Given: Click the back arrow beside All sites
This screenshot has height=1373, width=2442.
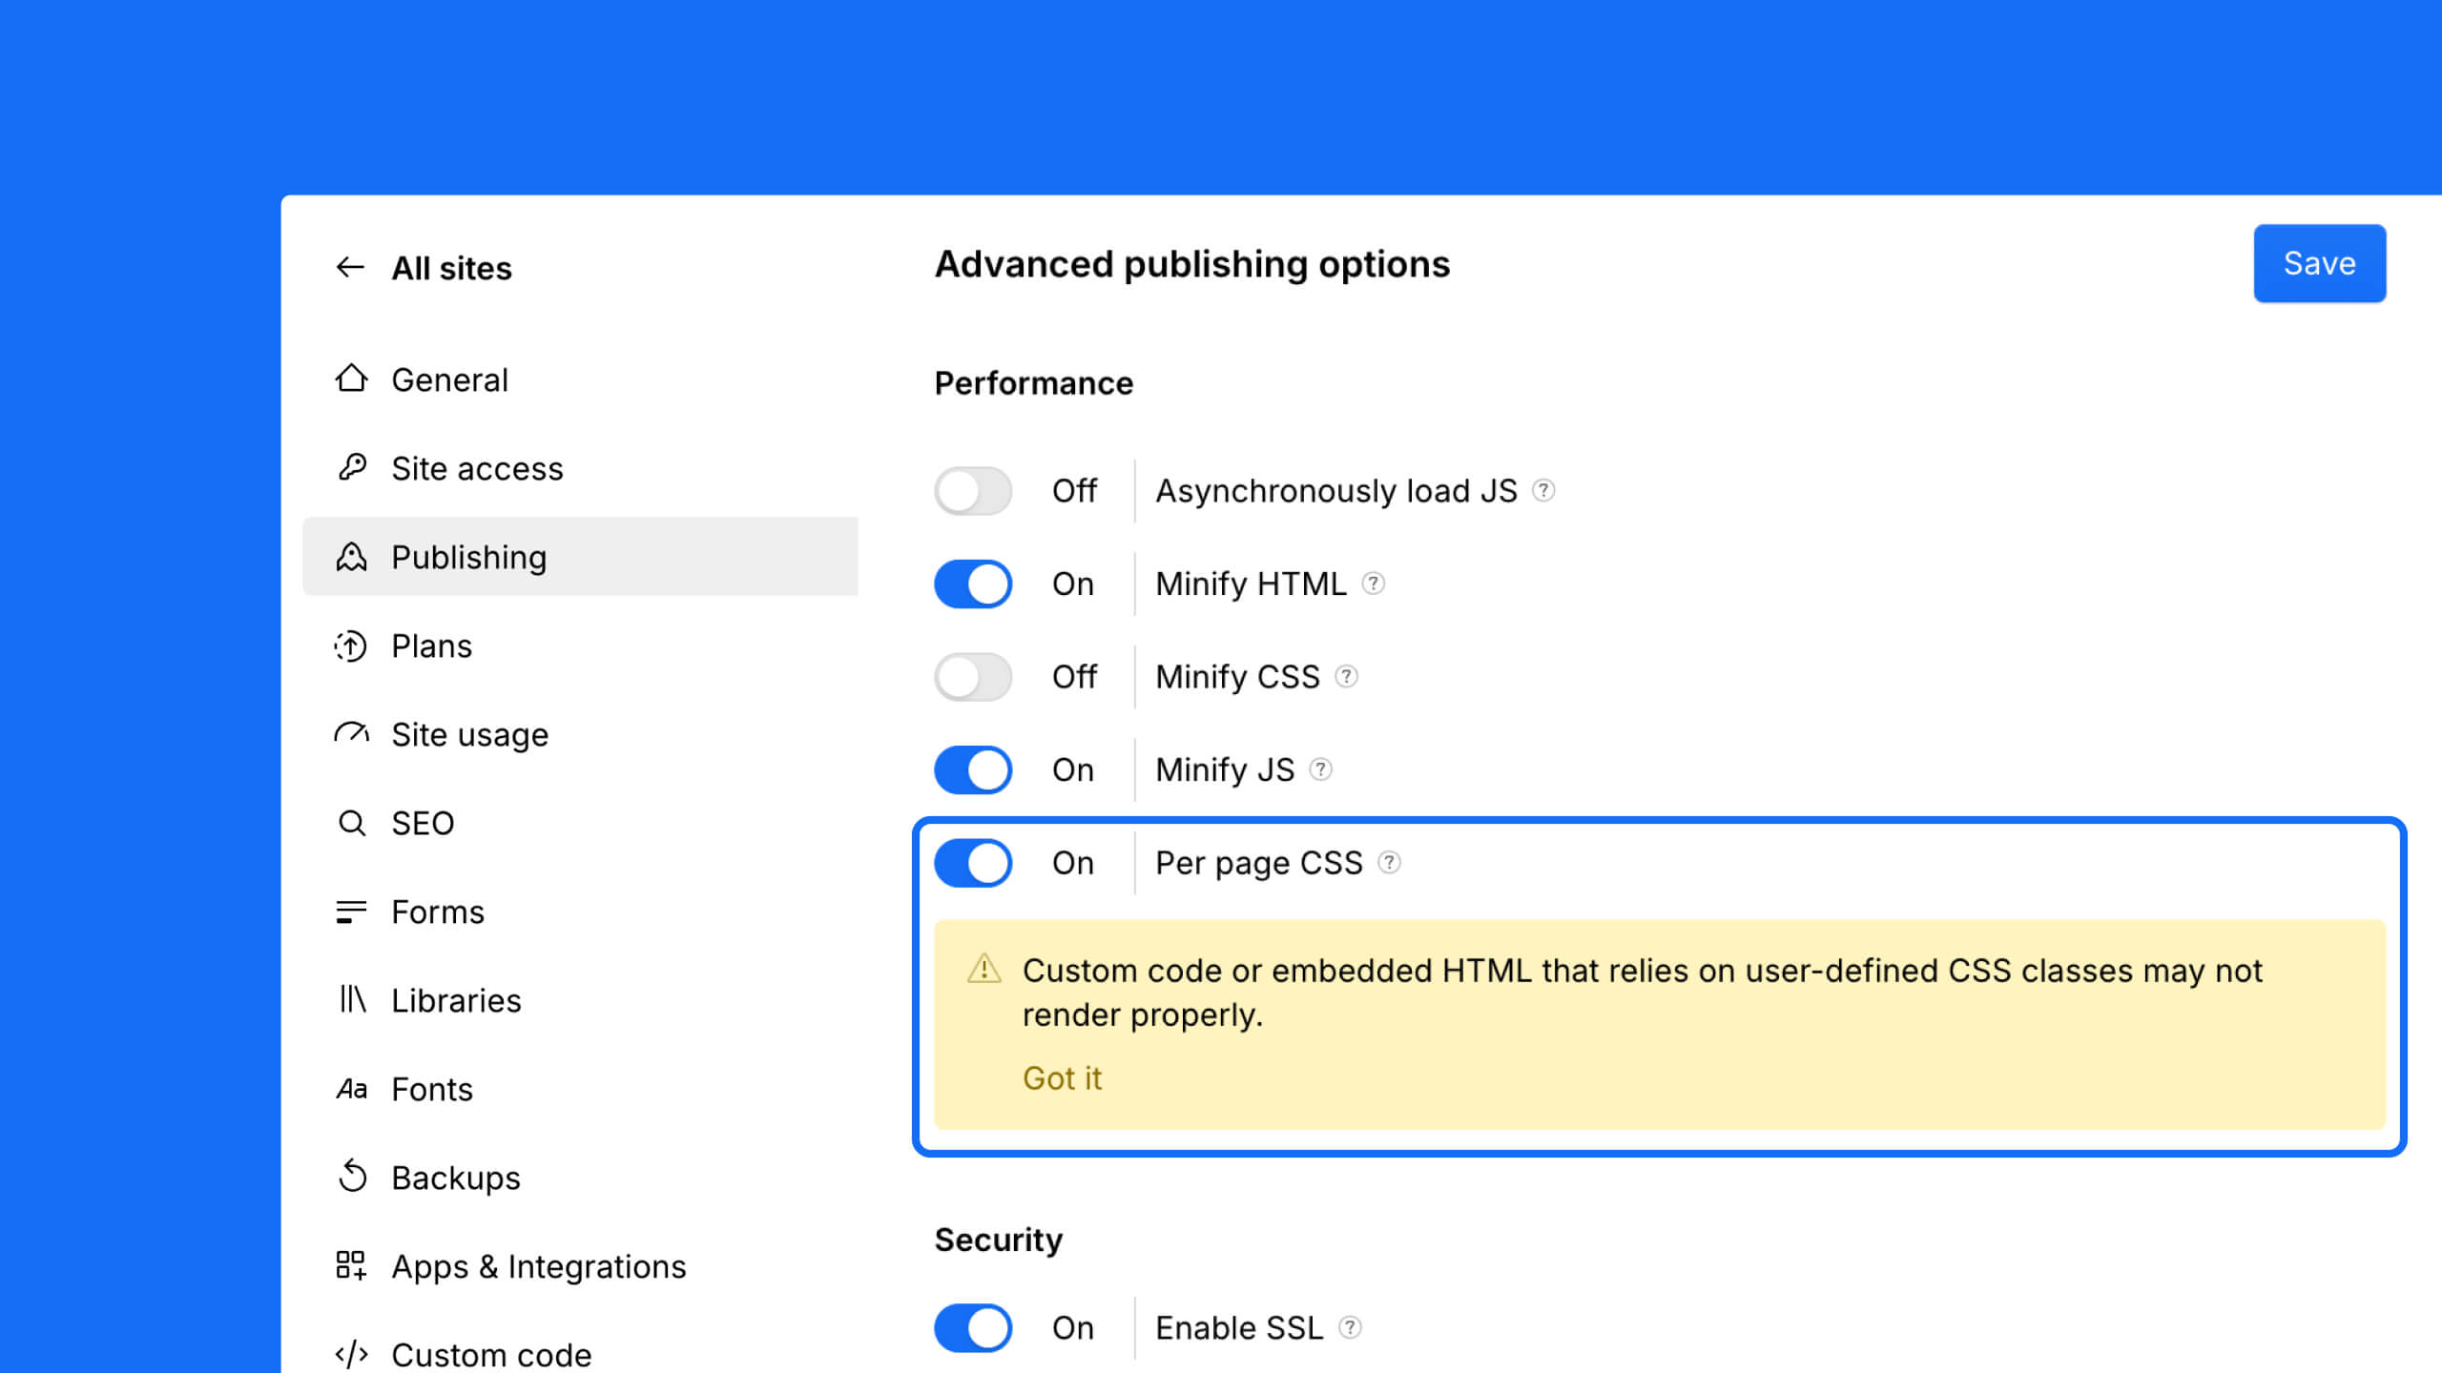Looking at the screenshot, I should [350, 268].
